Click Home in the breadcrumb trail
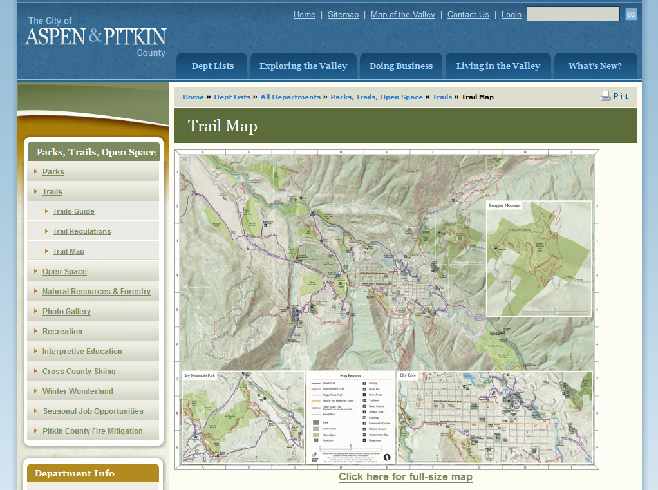The height and width of the screenshot is (490, 658). [193, 97]
